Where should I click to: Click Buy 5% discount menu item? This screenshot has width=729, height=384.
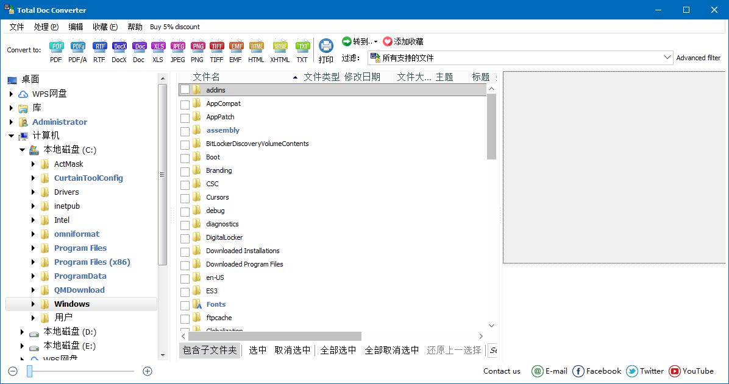click(175, 27)
